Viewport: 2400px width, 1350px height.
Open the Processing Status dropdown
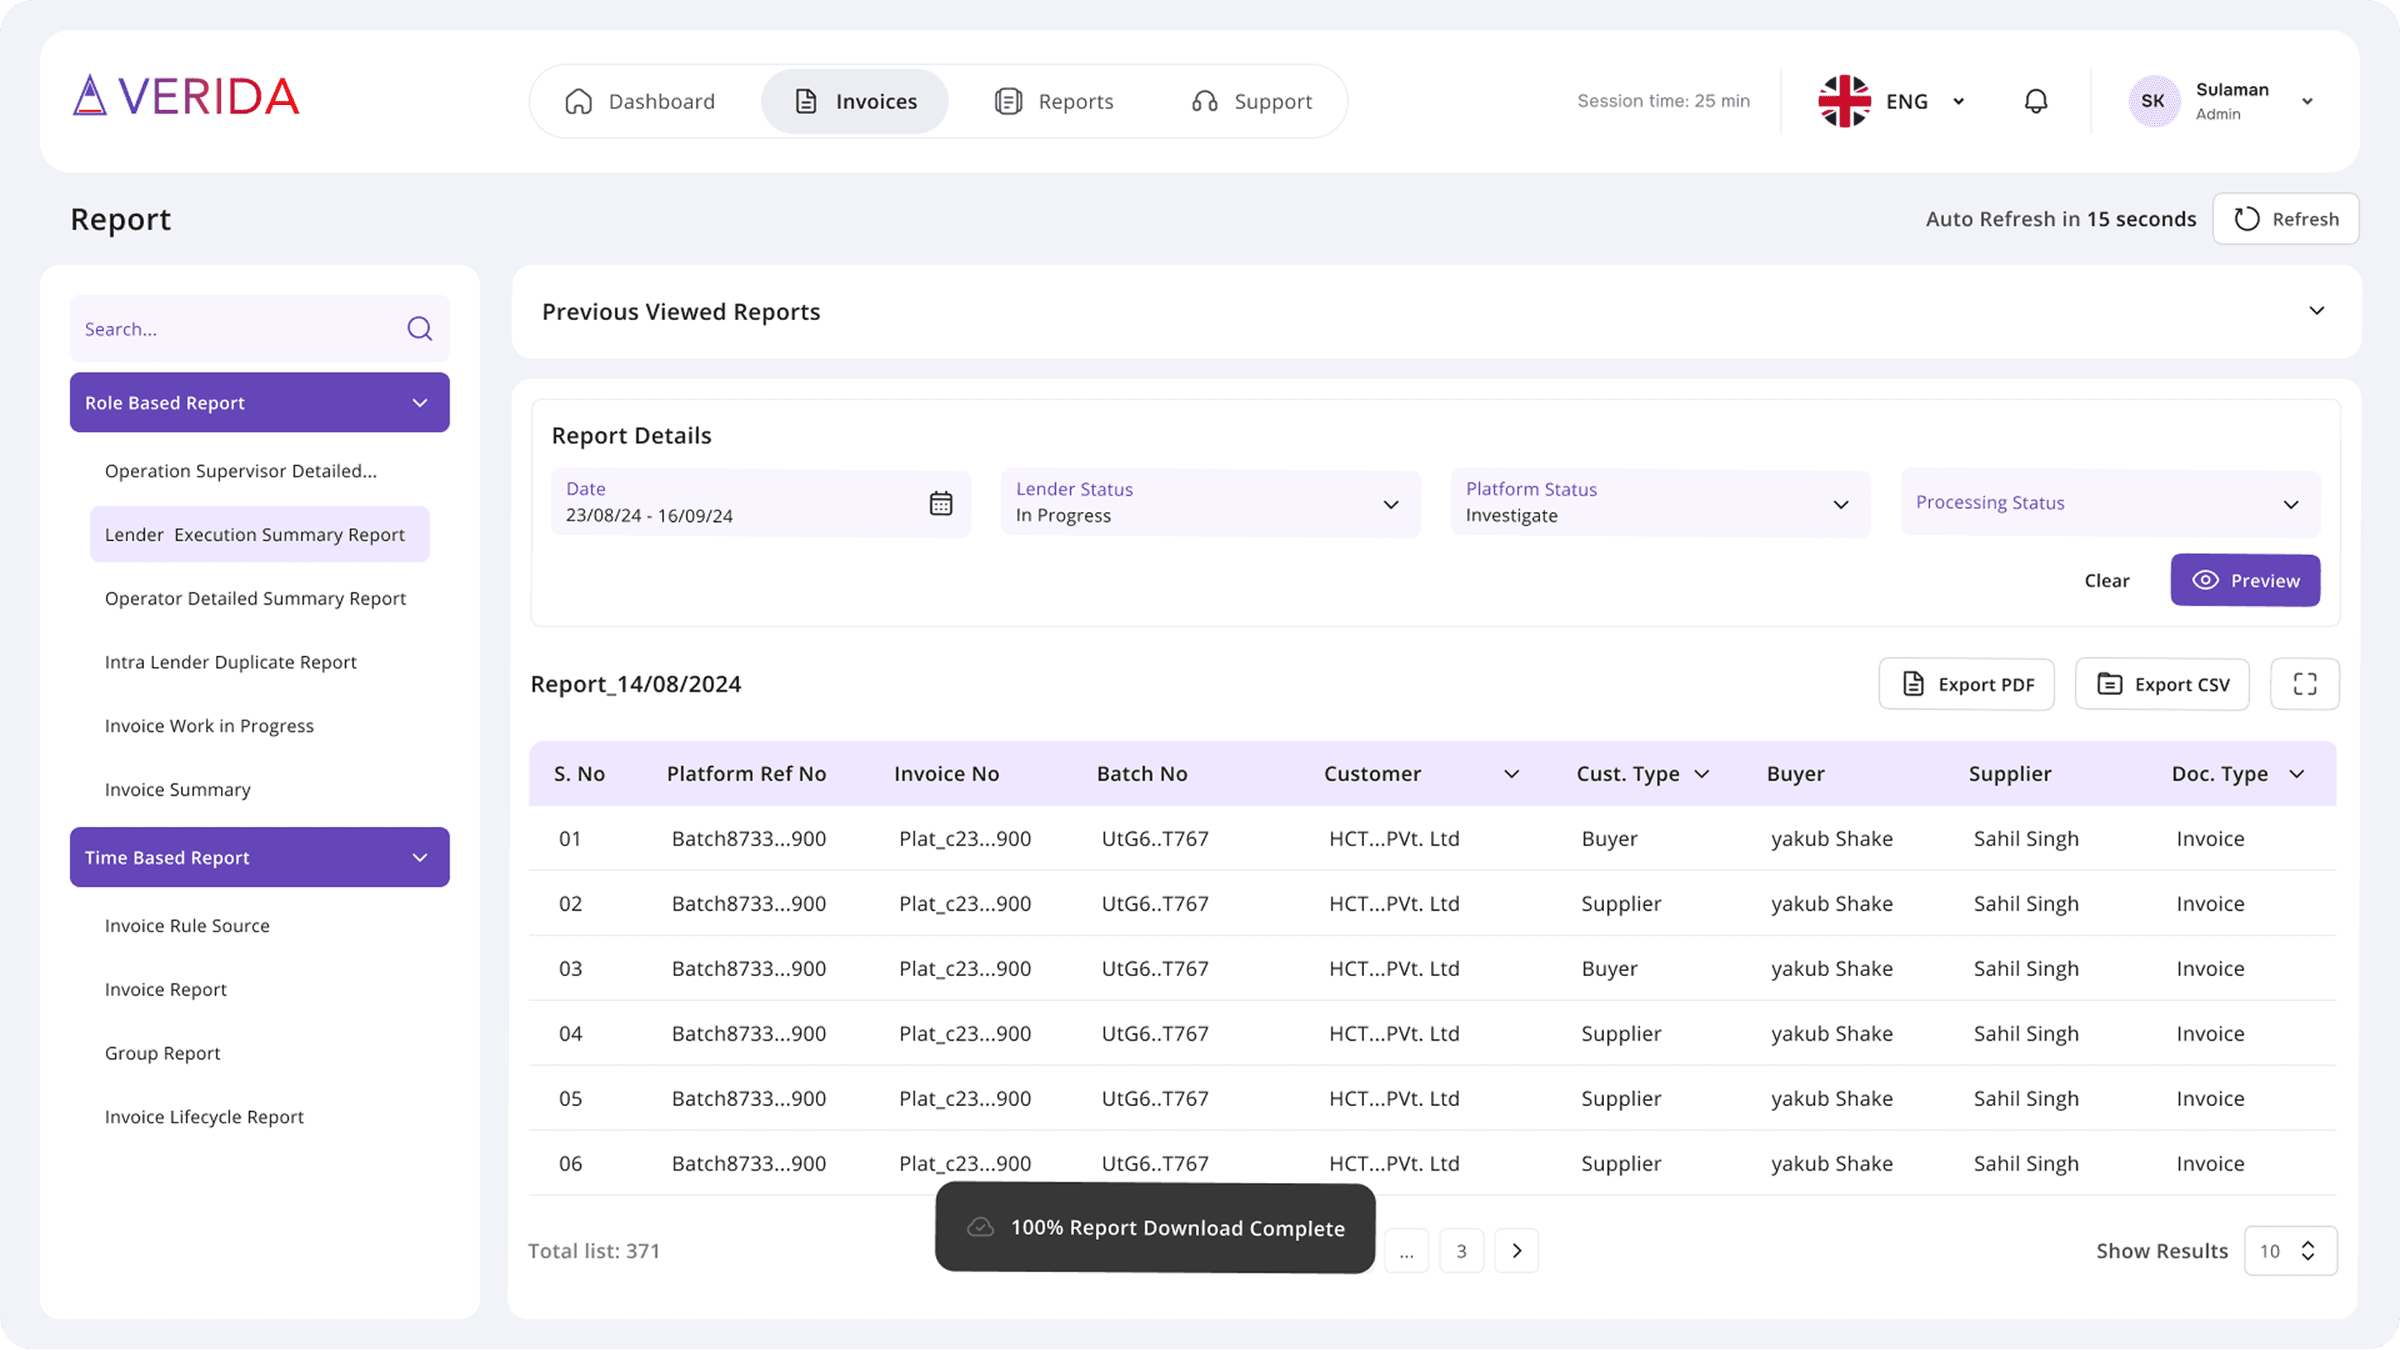tap(2290, 504)
